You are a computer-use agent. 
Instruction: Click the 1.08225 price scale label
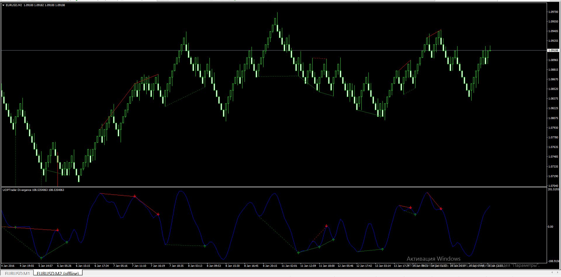pos(553,108)
